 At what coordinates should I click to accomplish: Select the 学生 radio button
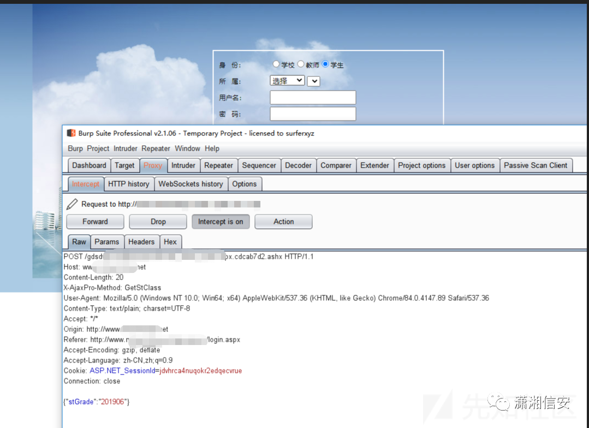325,64
